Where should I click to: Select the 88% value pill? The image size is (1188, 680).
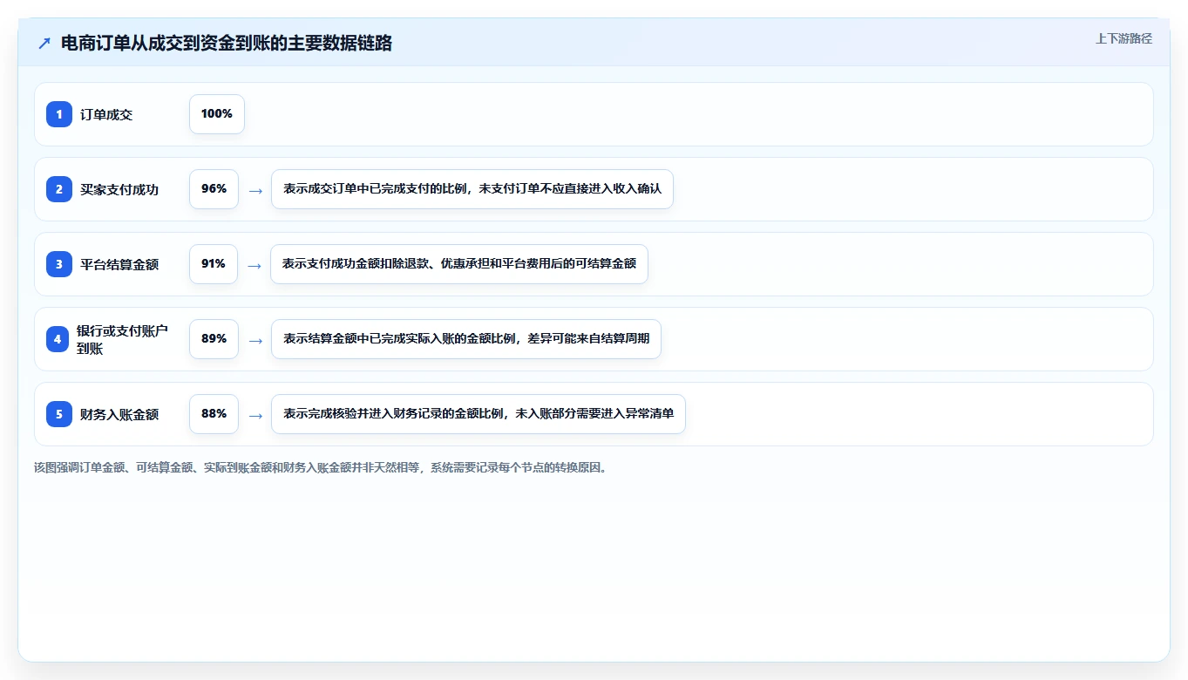click(x=214, y=414)
